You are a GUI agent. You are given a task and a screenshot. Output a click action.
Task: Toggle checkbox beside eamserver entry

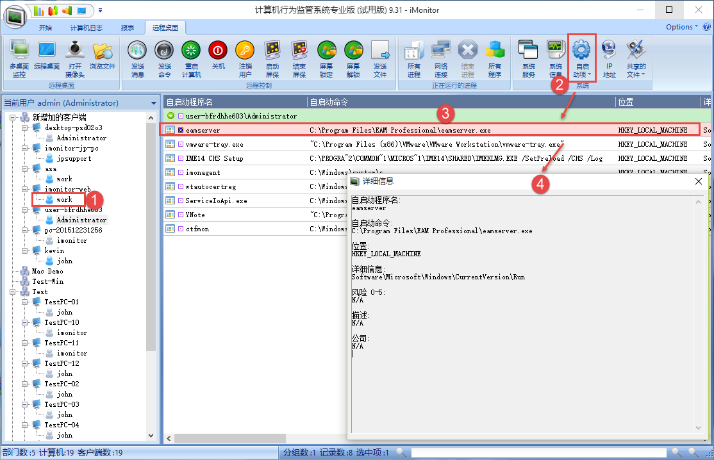181,130
